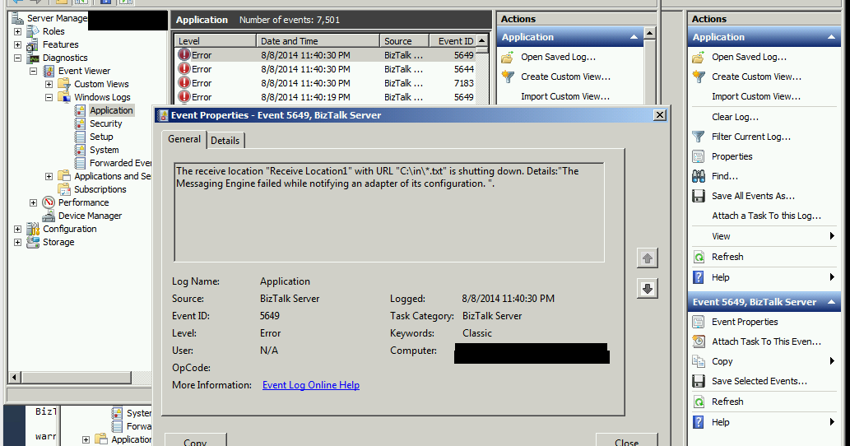Sort events by Event ID column
Image resolution: width=850 pixels, height=446 pixels.
(454, 41)
